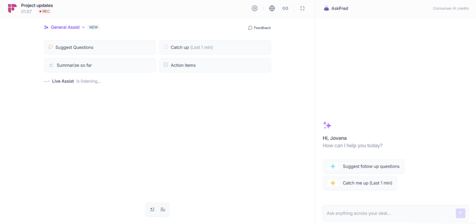Screen dimensions: 476x224
Task: Switch to AI notes view at bottom
Action: [x=152, y=210]
